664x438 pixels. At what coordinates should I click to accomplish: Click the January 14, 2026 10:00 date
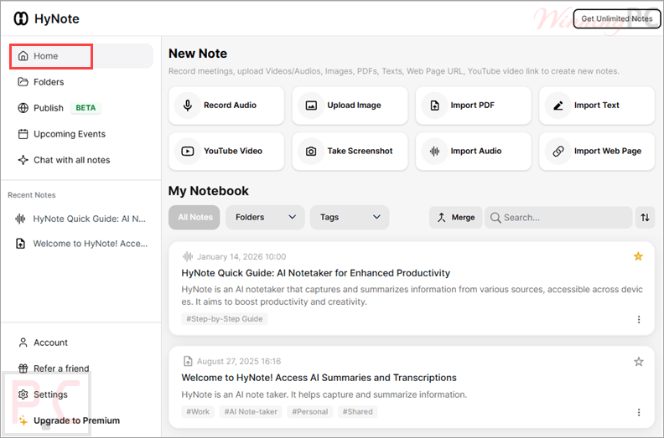click(x=241, y=256)
